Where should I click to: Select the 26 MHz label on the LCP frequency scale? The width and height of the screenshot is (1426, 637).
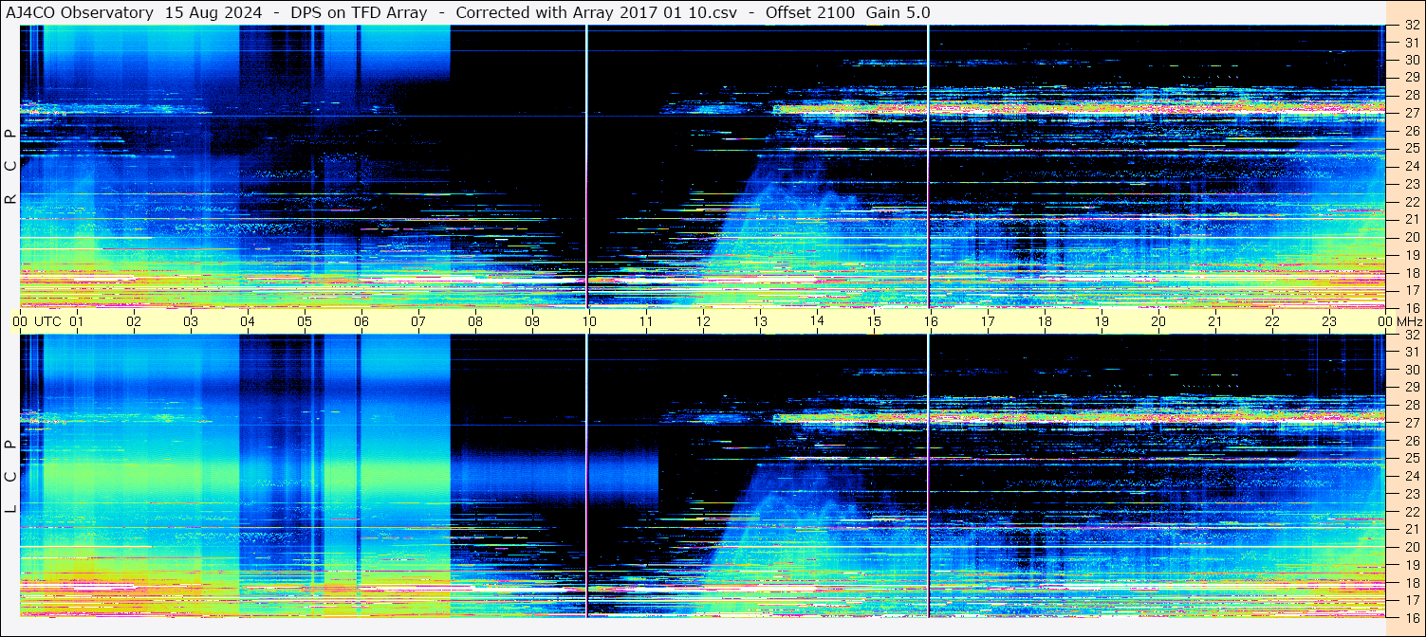point(1411,441)
